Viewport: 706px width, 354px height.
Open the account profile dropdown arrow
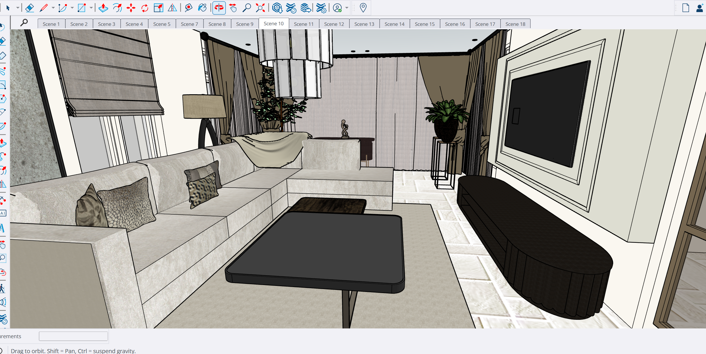coord(347,8)
